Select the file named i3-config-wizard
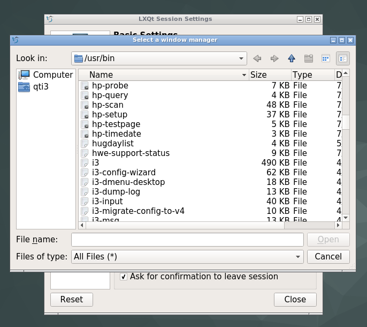 (124, 173)
